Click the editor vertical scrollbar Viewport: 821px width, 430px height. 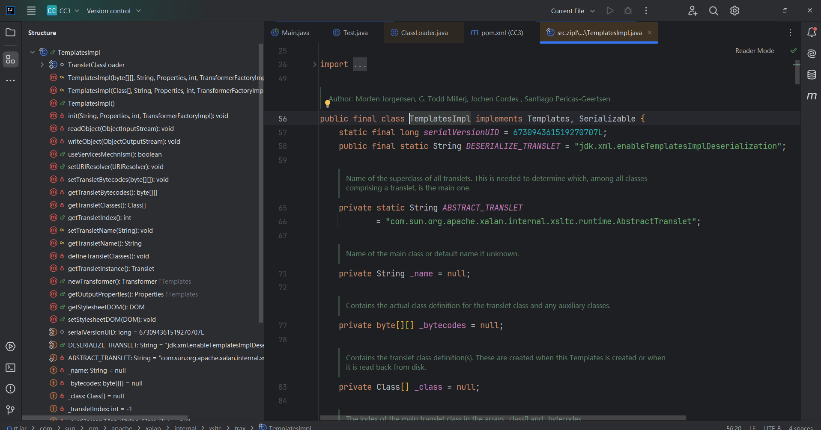point(797,72)
